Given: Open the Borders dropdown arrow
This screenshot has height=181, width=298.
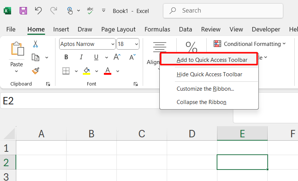Looking at the screenshot, I should [x=76, y=71].
